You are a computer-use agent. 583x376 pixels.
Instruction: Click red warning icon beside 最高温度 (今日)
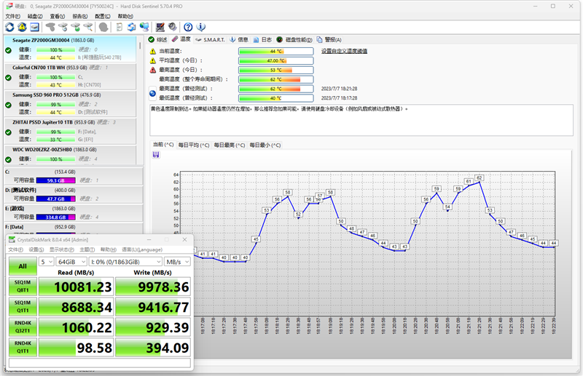(x=153, y=70)
